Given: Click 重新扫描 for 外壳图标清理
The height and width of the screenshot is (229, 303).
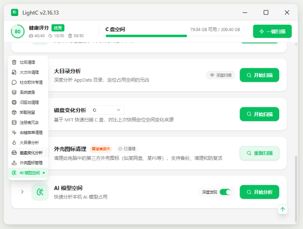Looking at the screenshot, I should click(x=259, y=153).
